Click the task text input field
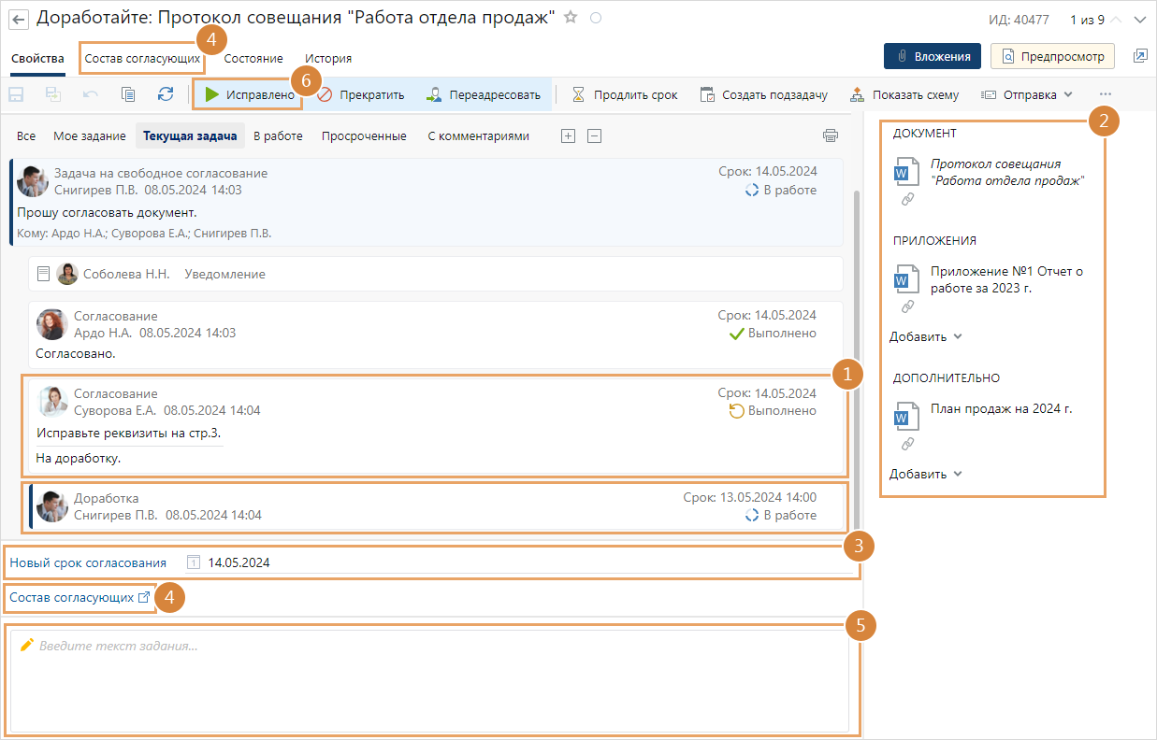The image size is (1157, 740). tap(429, 680)
